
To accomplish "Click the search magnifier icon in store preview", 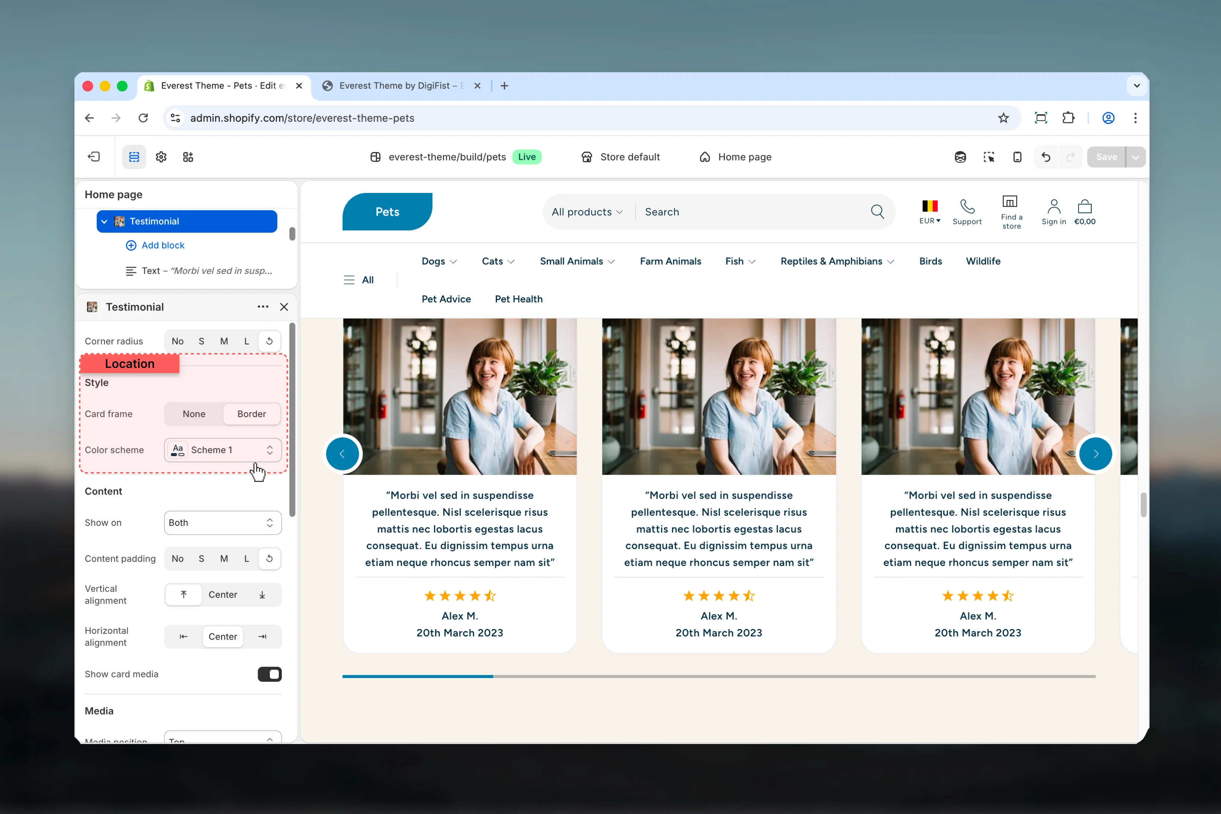I will click(x=877, y=212).
